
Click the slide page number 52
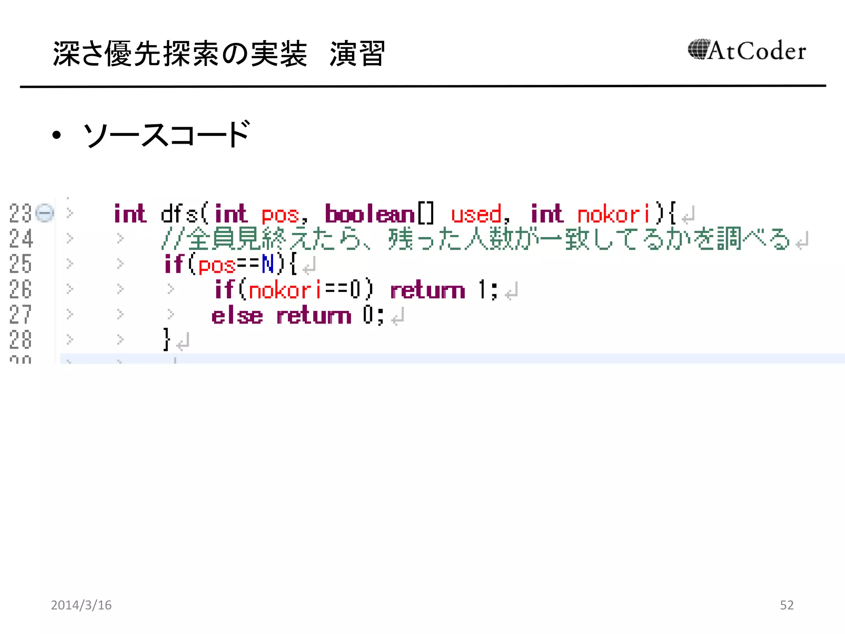tap(787, 605)
